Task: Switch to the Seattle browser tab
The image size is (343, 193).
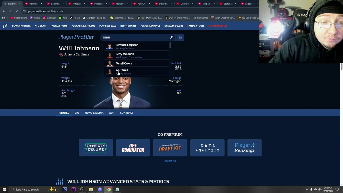Action: pyautogui.click(x=228, y=4)
